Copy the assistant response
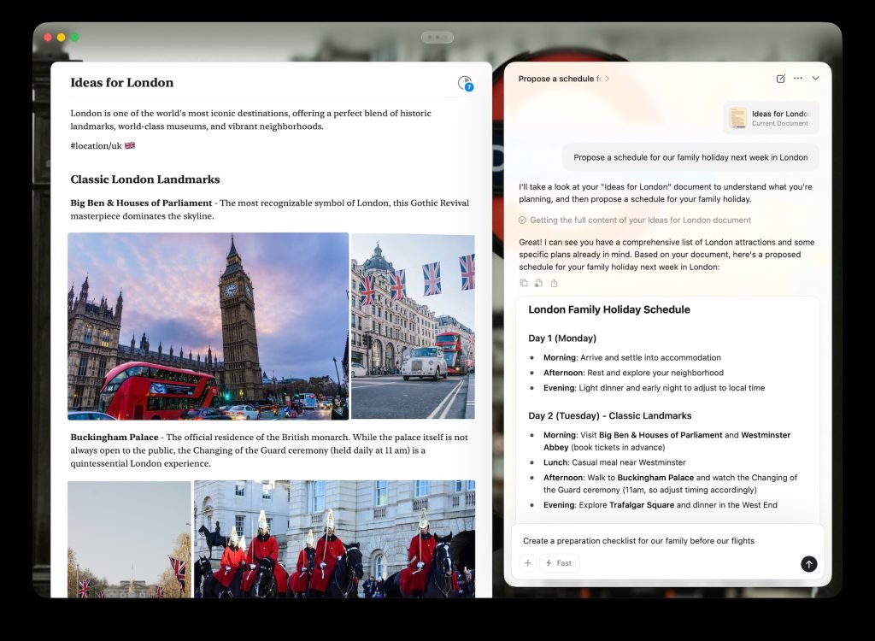 (524, 283)
